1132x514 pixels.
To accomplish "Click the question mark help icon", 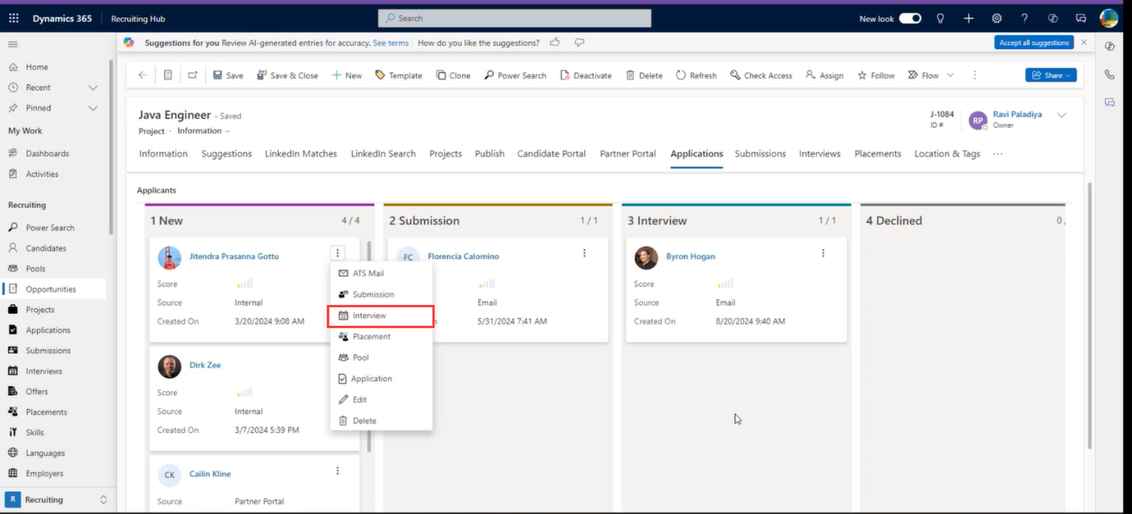I will click(x=1025, y=18).
